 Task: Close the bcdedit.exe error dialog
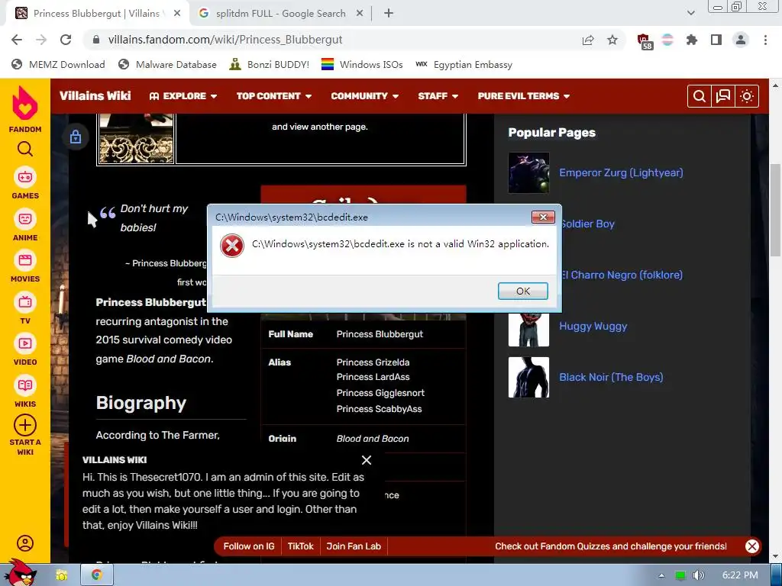543,217
